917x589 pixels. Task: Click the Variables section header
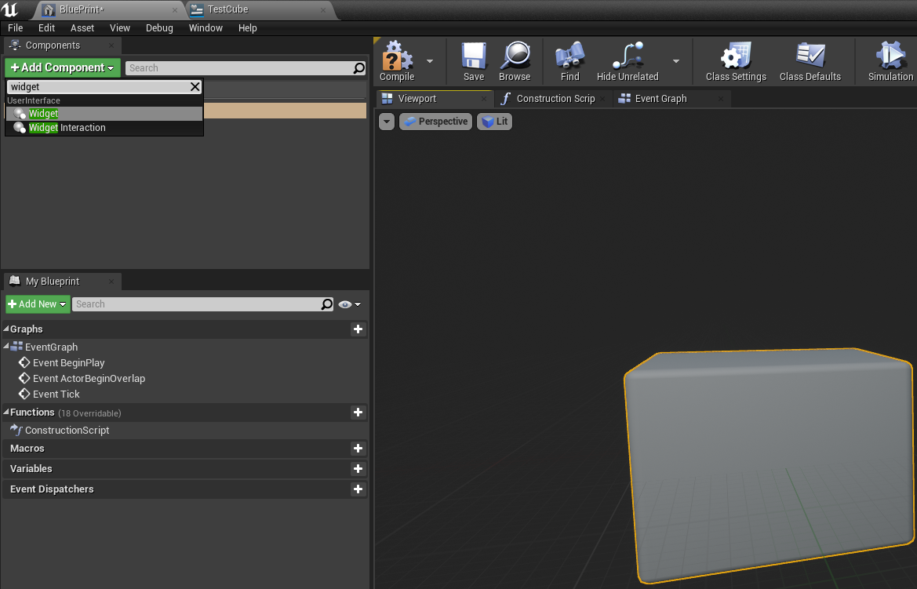pos(185,468)
